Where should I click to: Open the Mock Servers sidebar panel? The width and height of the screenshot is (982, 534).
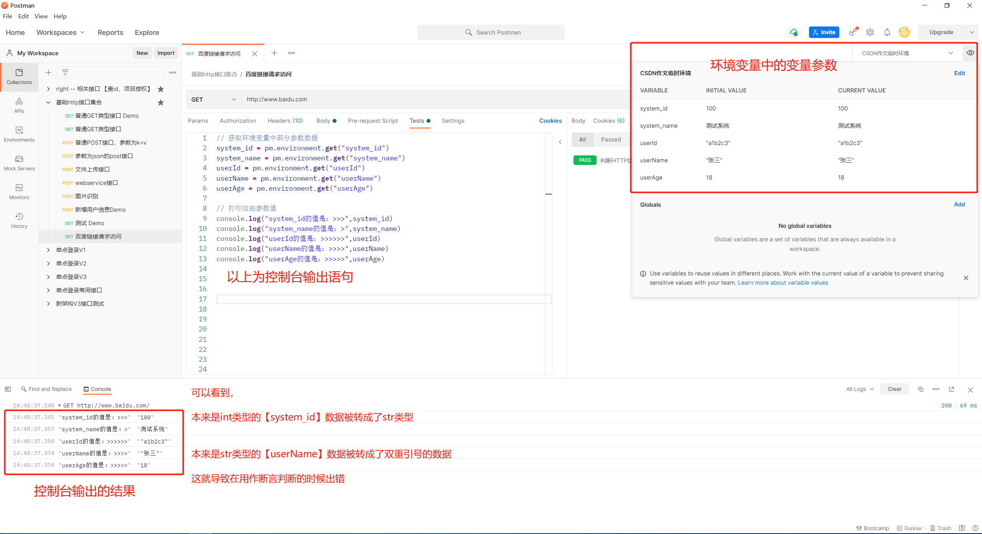[x=19, y=163]
